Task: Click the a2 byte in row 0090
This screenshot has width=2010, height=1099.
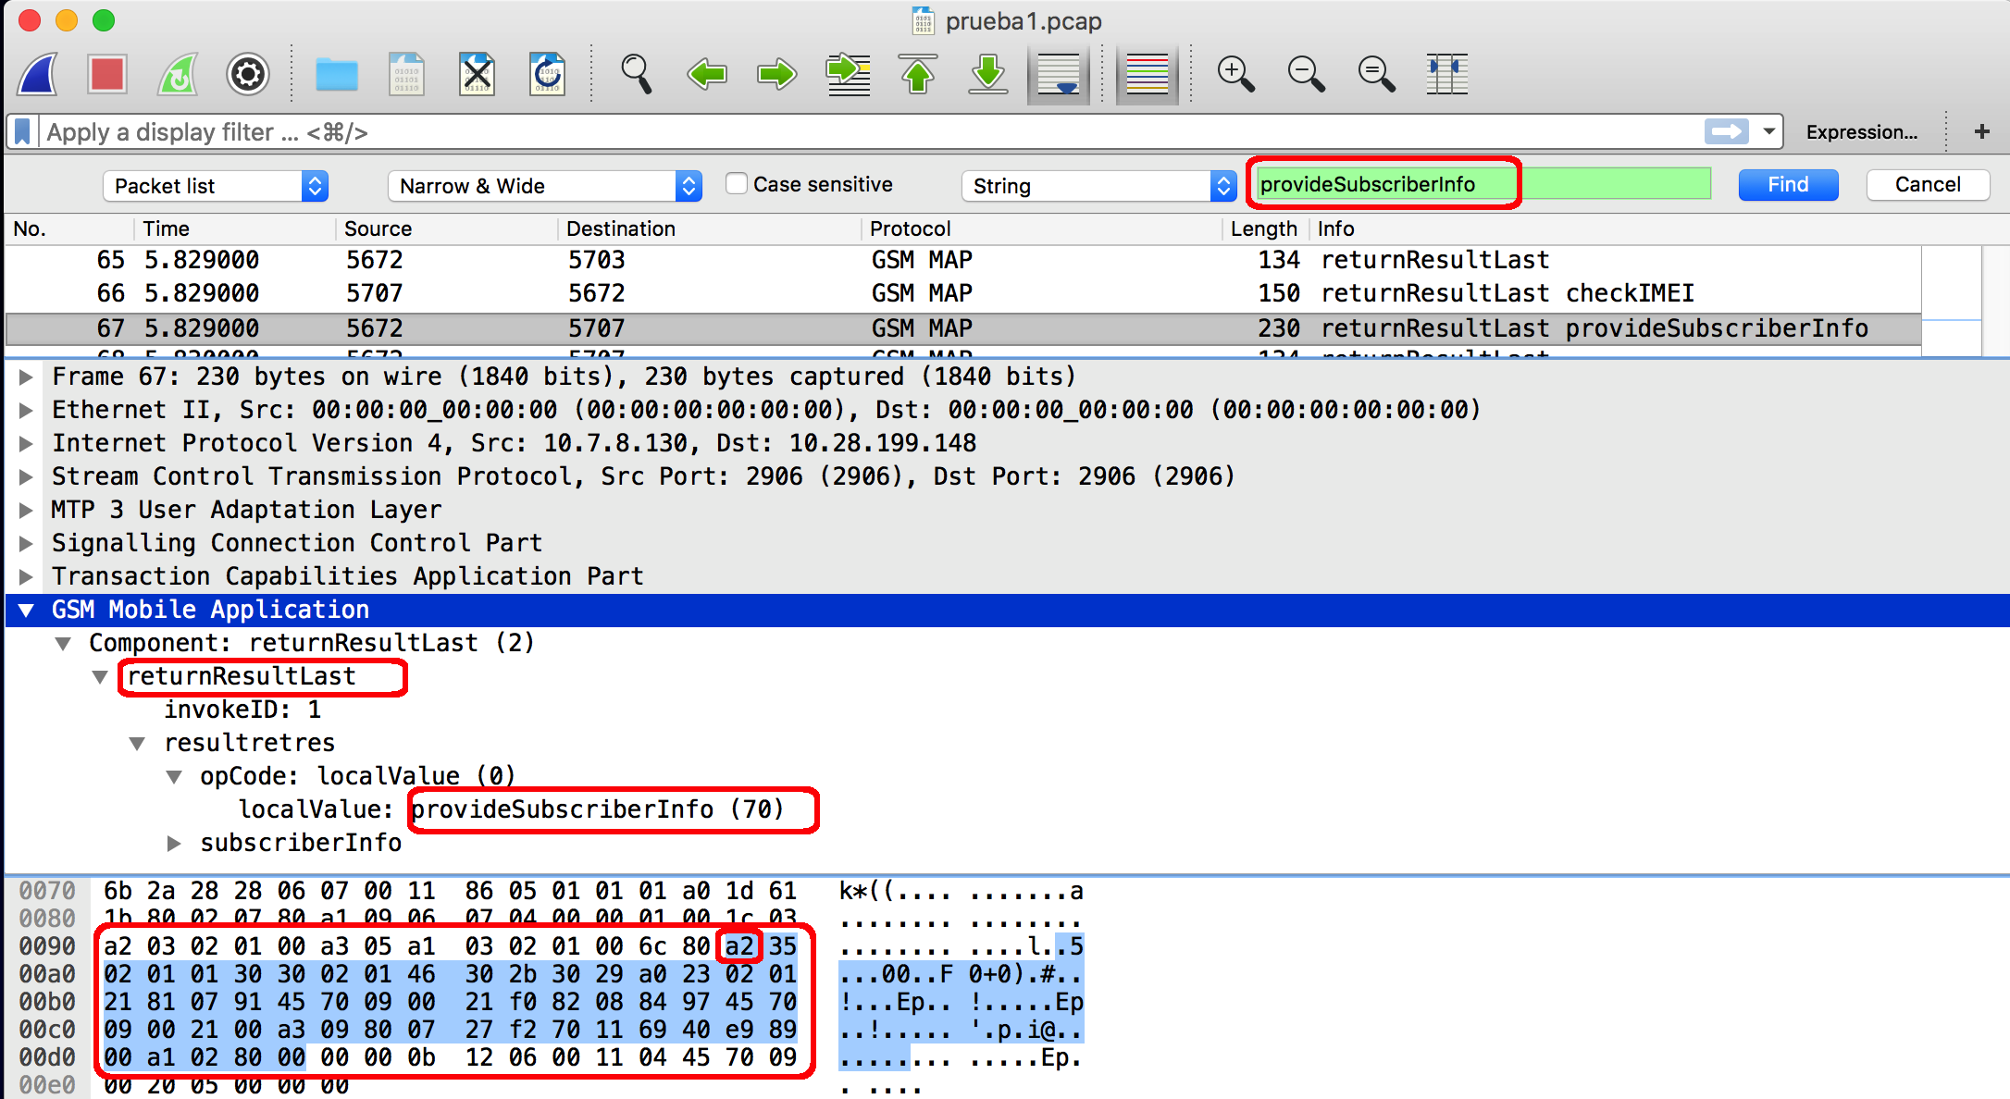Action: point(739,946)
